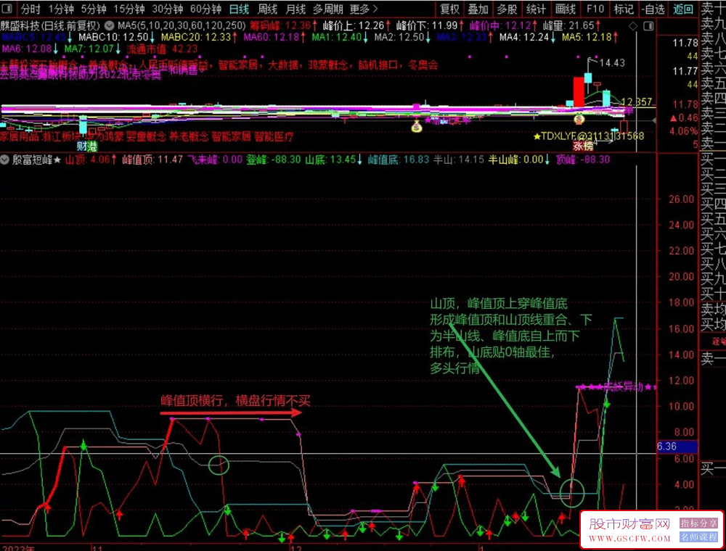The width and height of the screenshot is (726, 551).
Task: Click the 统计 statistics button
Action: [536, 9]
